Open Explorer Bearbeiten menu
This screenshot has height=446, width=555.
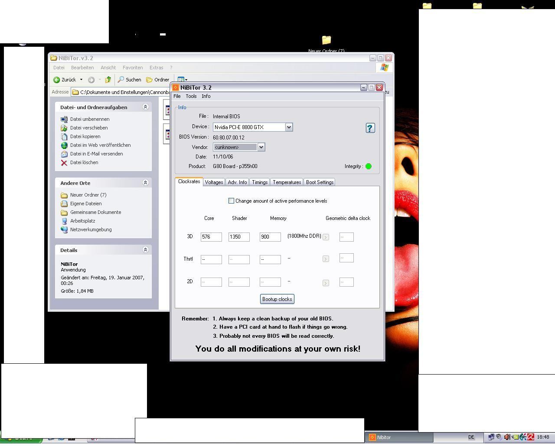pos(82,68)
